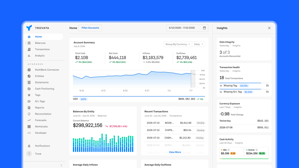Open the Daily interval dropdown
The image size is (299, 168).
click(198, 44)
